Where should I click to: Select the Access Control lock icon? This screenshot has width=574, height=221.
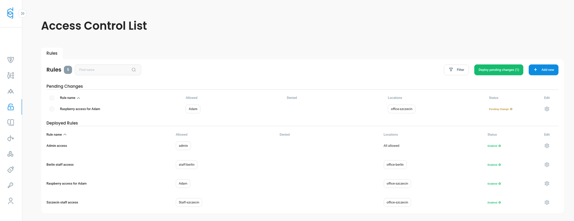[x=10, y=107]
